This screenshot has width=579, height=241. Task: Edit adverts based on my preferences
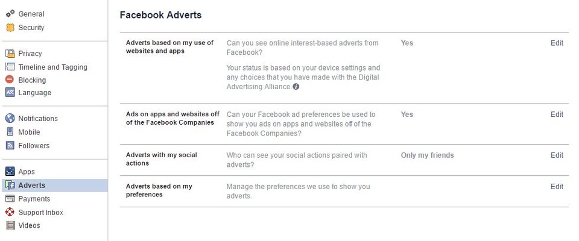(x=557, y=187)
